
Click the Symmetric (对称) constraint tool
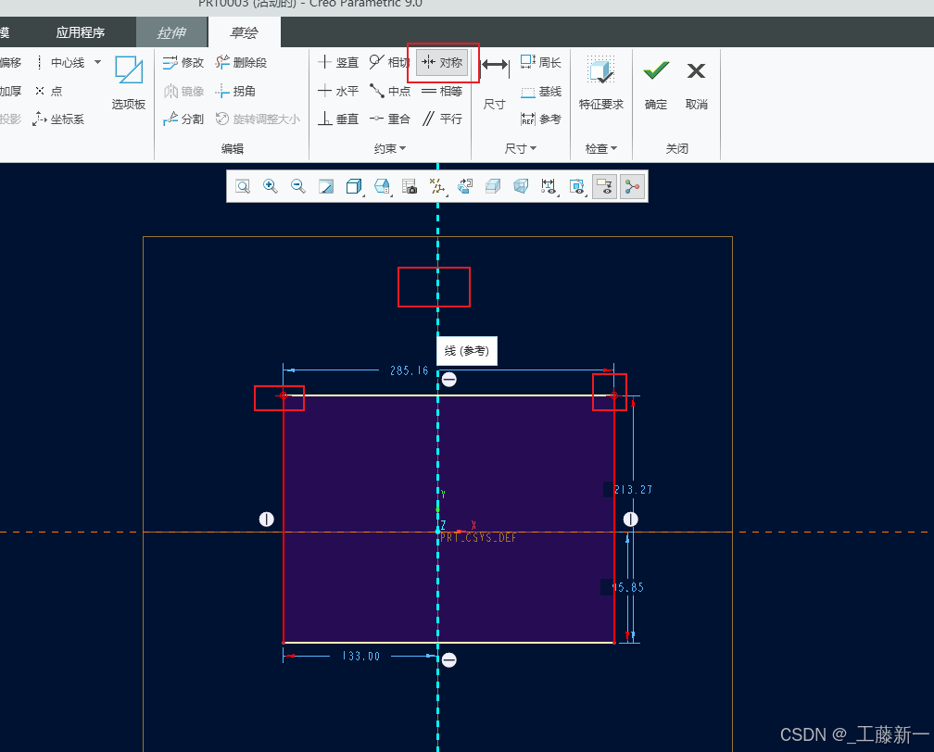point(442,63)
